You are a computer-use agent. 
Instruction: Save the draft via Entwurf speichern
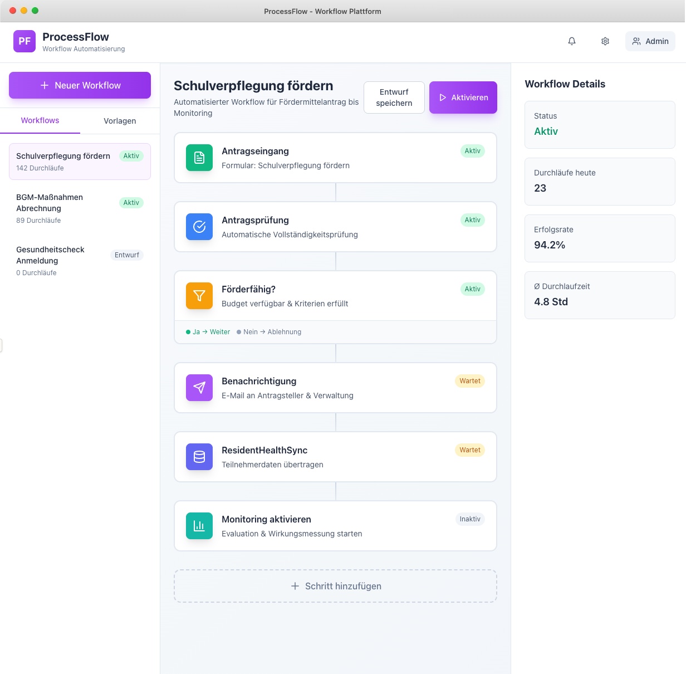click(x=394, y=97)
